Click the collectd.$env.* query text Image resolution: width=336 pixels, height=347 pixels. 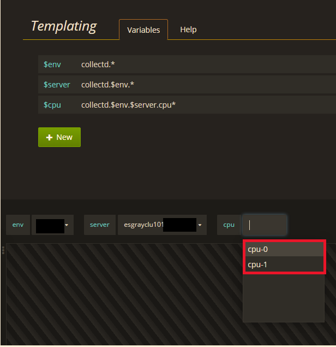point(107,85)
